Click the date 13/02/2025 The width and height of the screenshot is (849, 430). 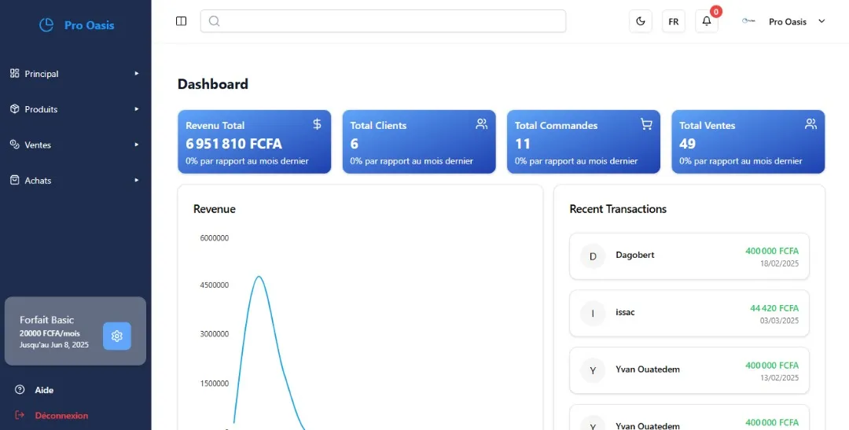pyautogui.click(x=779, y=378)
